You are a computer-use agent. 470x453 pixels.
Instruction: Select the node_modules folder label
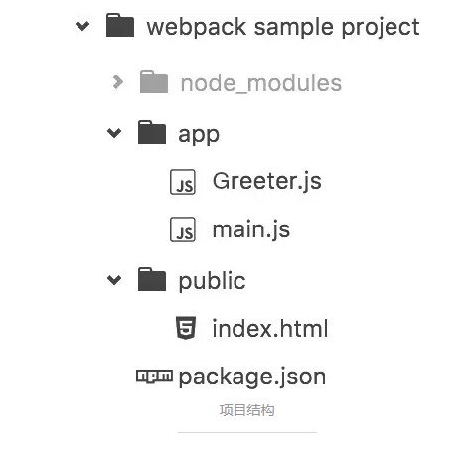(261, 83)
